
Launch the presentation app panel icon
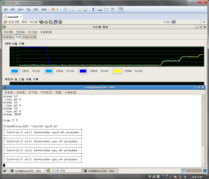coord(55,22)
